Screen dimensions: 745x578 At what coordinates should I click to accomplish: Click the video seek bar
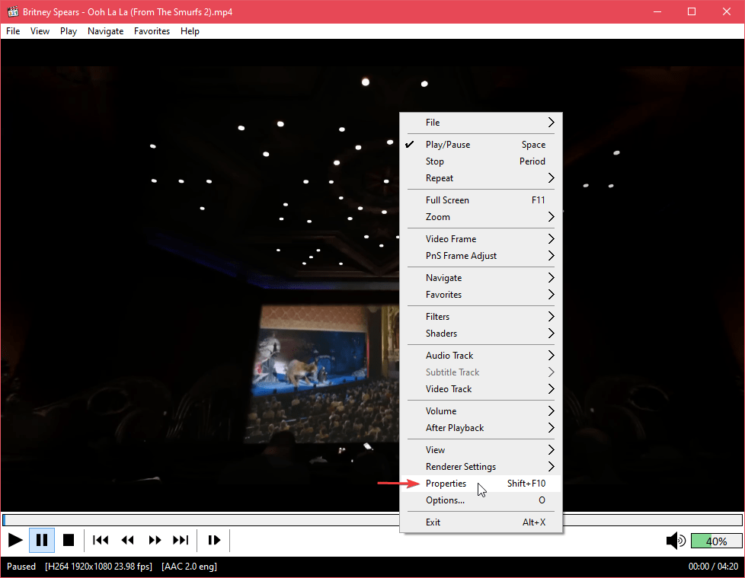(x=198, y=520)
